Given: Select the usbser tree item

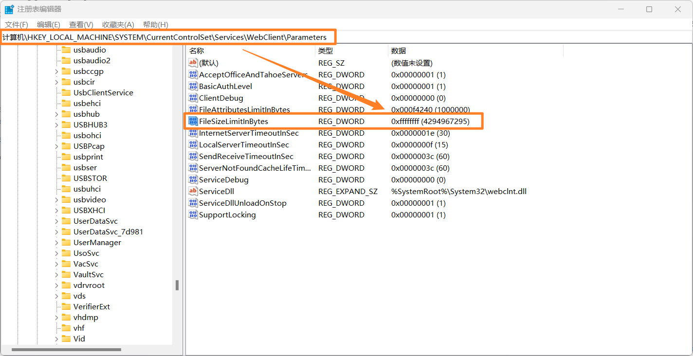Looking at the screenshot, I should [85, 167].
